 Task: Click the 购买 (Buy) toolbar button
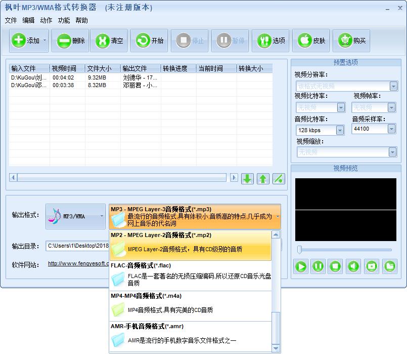coord(351,41)
